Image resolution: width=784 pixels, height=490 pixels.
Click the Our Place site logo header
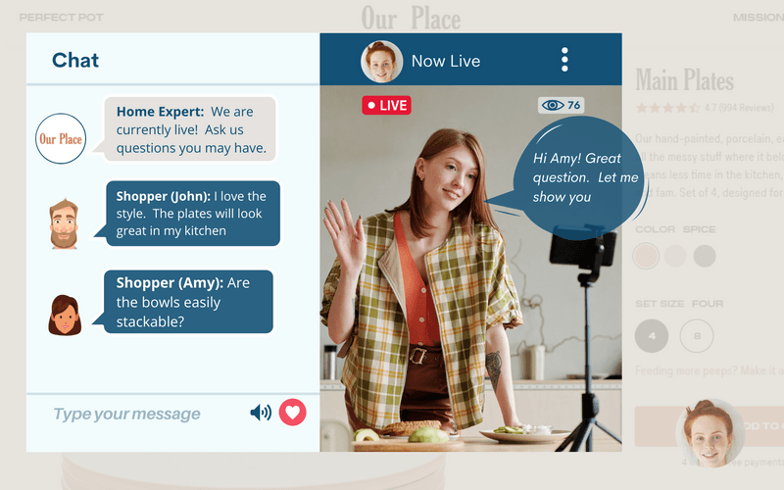coord(410,18)
